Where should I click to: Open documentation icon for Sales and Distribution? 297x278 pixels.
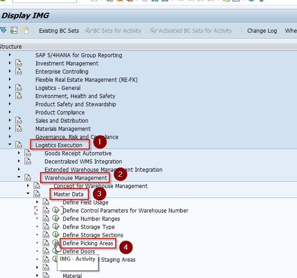[19, 120]
